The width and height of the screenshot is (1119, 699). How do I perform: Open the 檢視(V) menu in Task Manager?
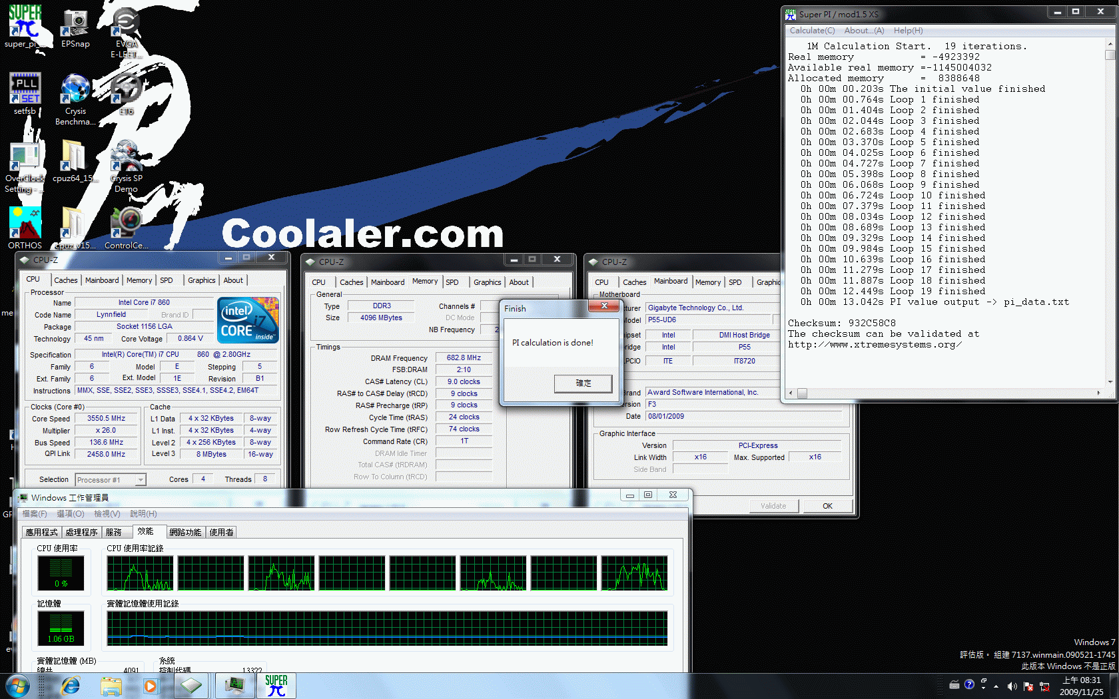pos(107,513)
